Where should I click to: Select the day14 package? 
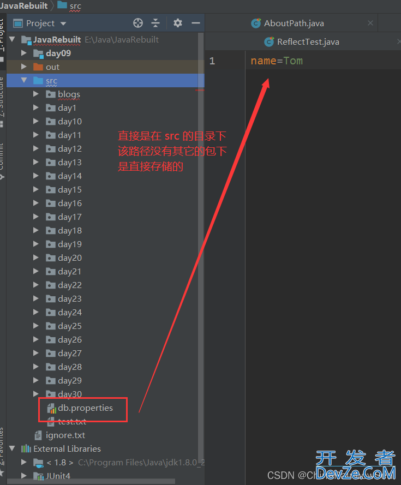[70, 176]
